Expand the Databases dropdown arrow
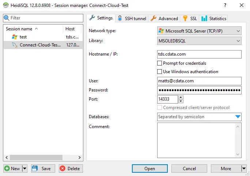The width and height of the screenshot is (250, 176). click(x=238, y=117)
